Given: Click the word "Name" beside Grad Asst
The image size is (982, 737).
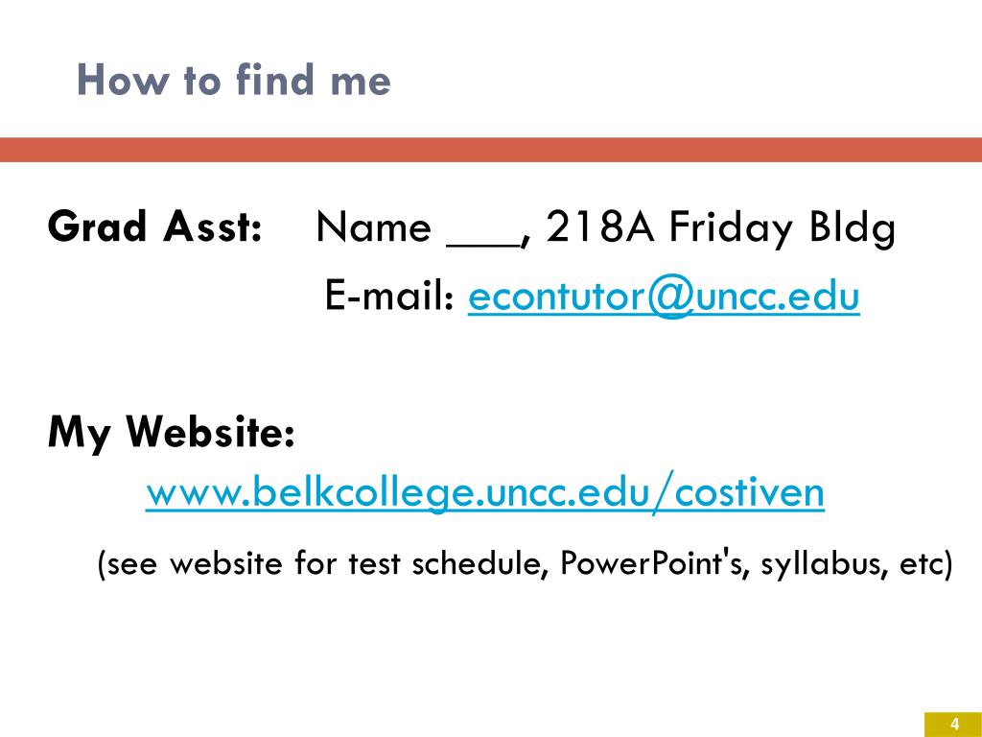Looking at the screenshot, I should (374, 226).
